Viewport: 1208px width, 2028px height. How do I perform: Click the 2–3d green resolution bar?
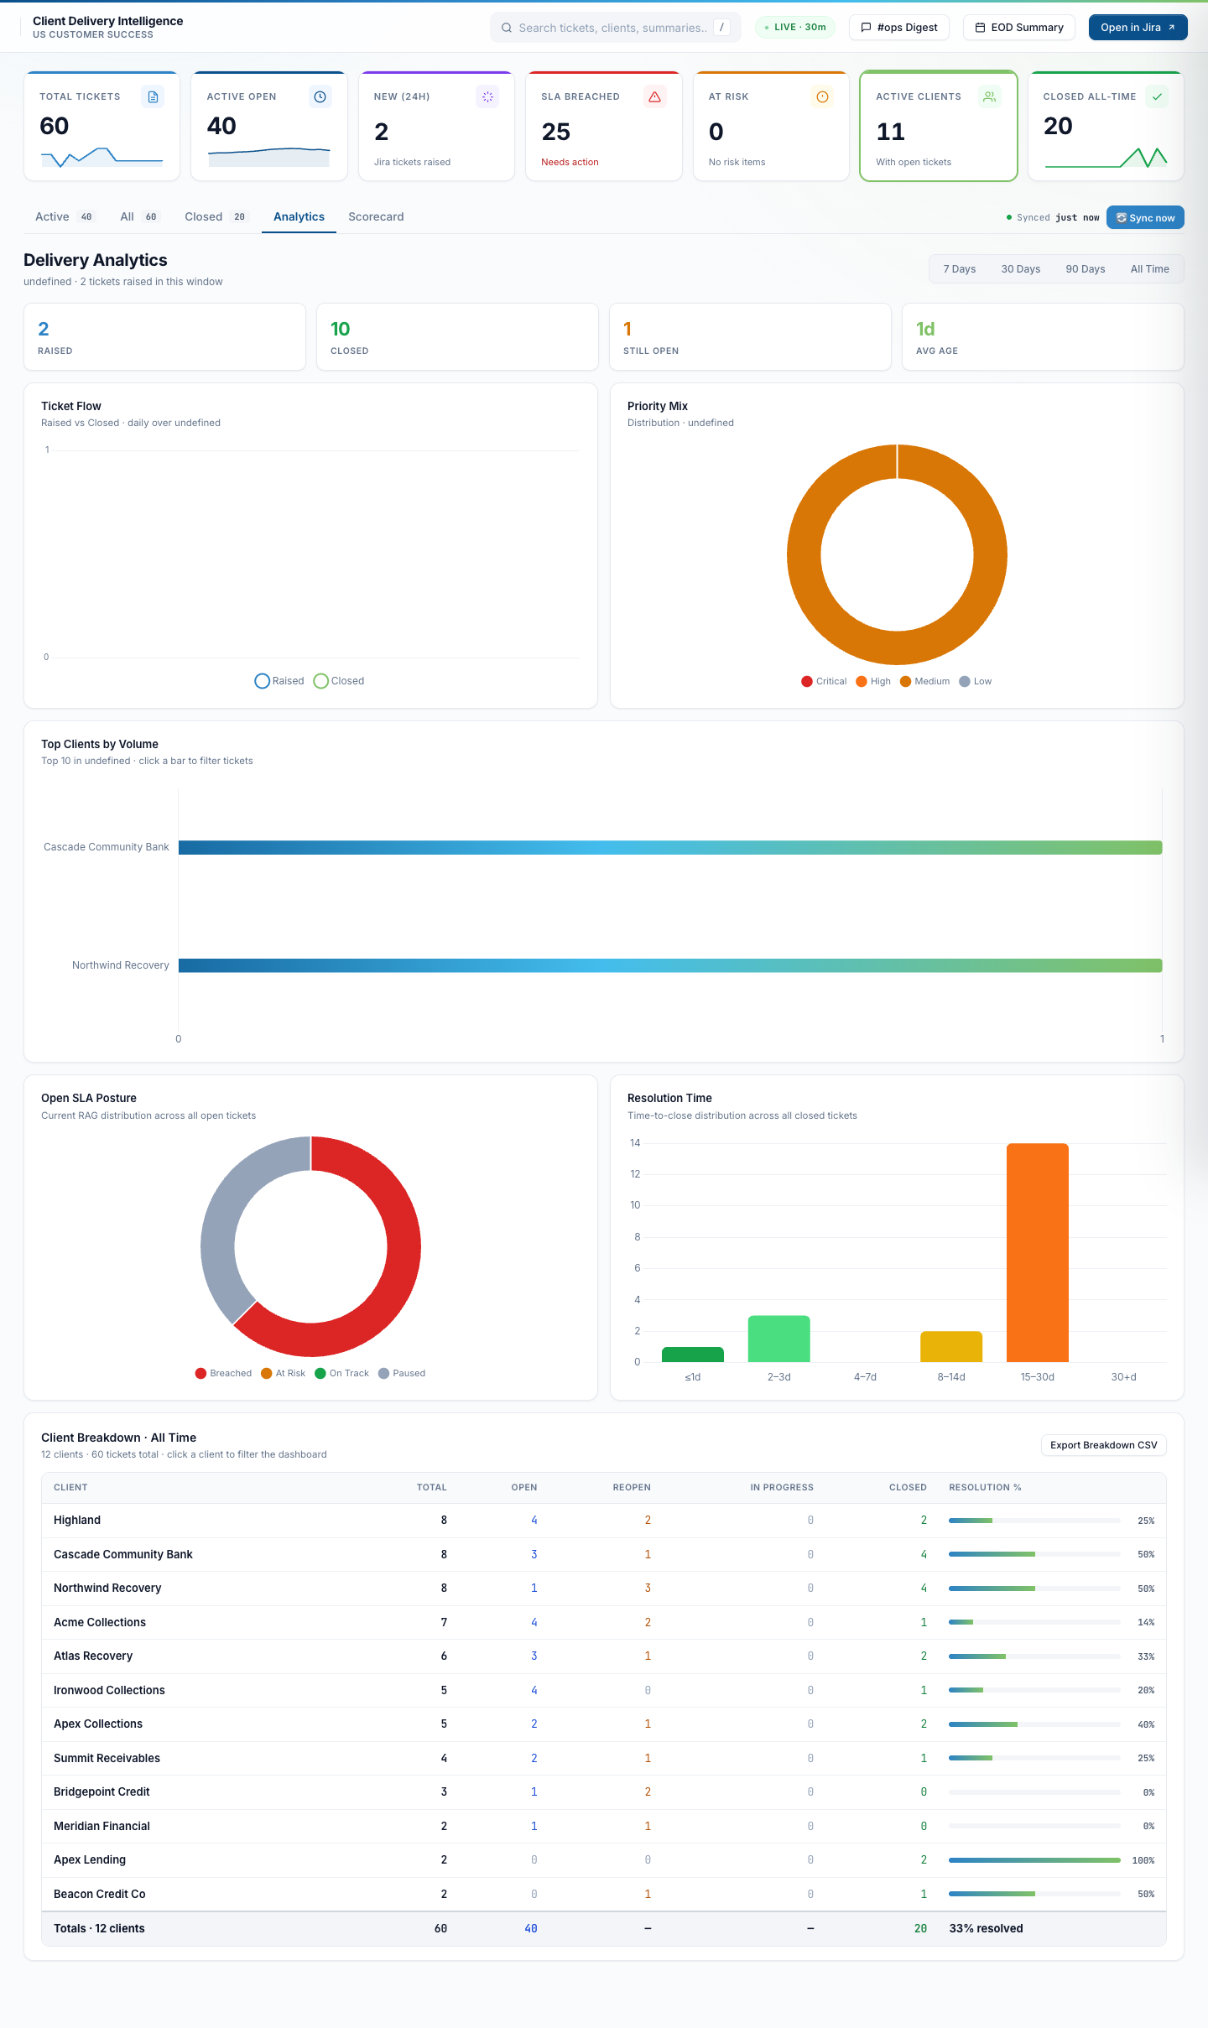tap(778, 1339)
